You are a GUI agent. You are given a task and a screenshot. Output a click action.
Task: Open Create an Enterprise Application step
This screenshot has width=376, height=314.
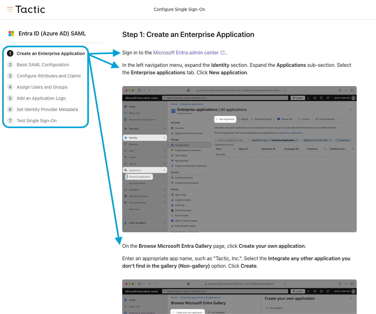pos(51,53)
